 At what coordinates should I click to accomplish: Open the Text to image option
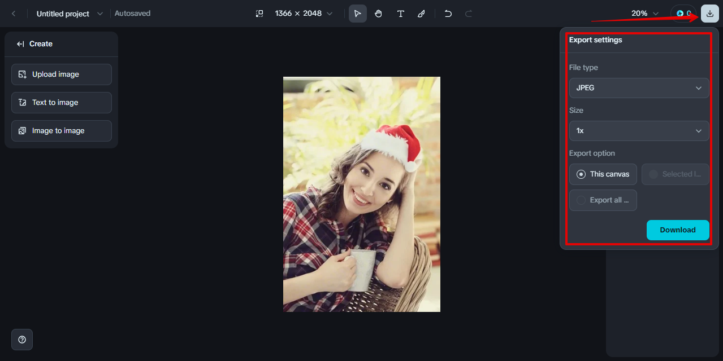pyautogui.click(x=62, y=103)
